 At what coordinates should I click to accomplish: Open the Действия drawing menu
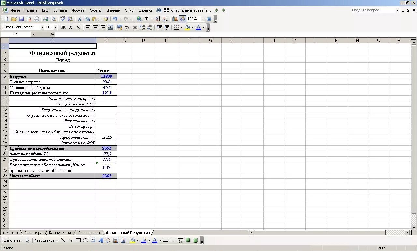(13, 240)
